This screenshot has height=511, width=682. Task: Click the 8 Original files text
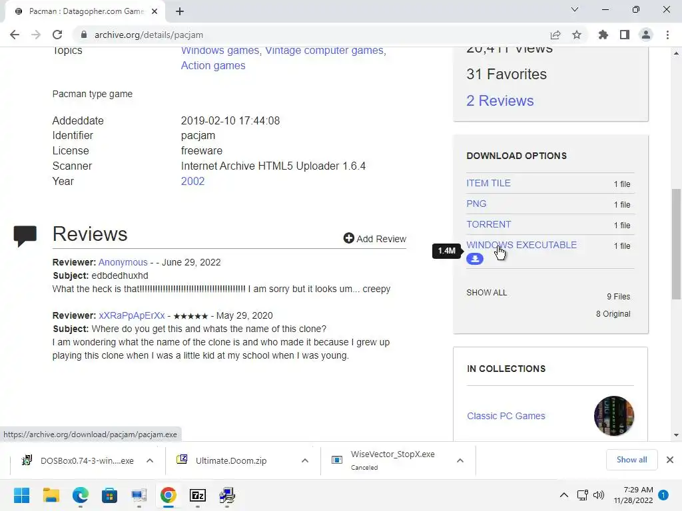click(x=613, y=314)
